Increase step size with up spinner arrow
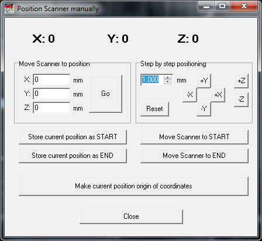This screenshot has width=262, height=241. (167, 78)
